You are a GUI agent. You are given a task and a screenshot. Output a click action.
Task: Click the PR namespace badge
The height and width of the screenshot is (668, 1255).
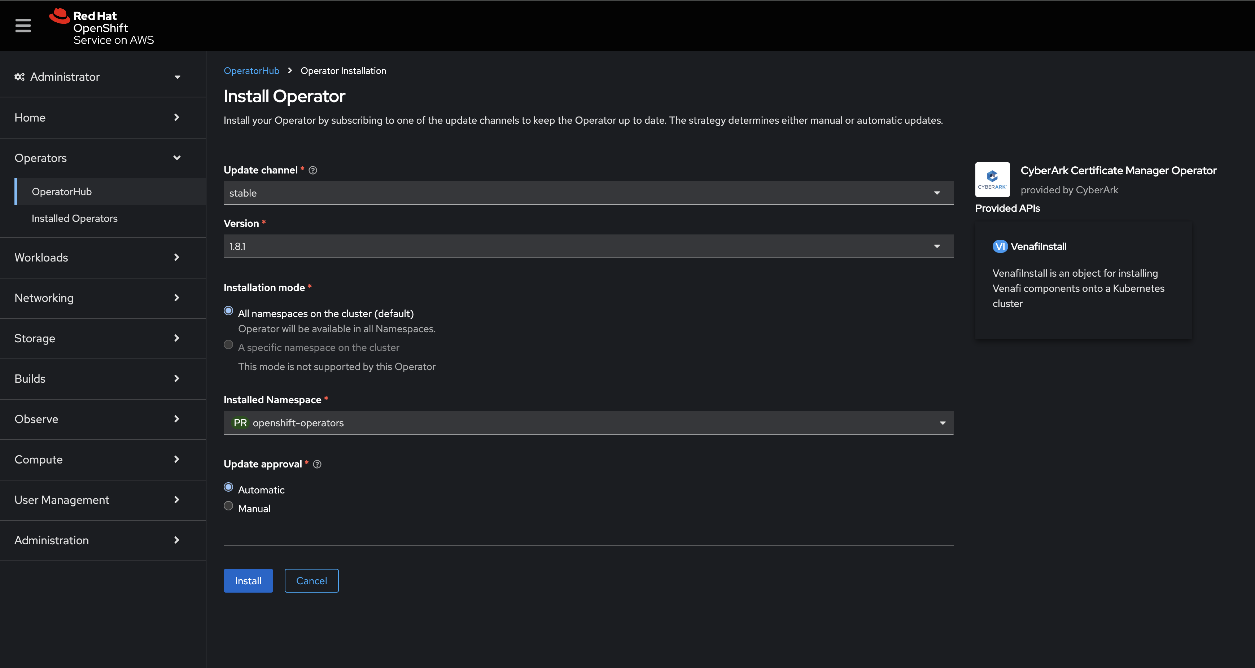[240, 423]
